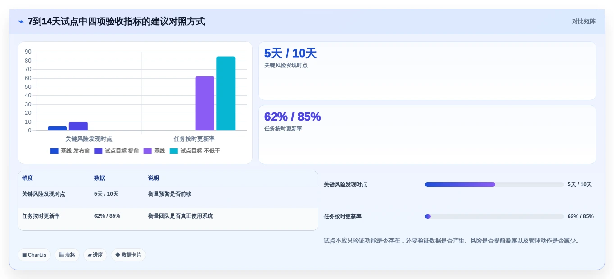Click the tall purple bar in chart

pyautogui.click(x=205, y=103)
